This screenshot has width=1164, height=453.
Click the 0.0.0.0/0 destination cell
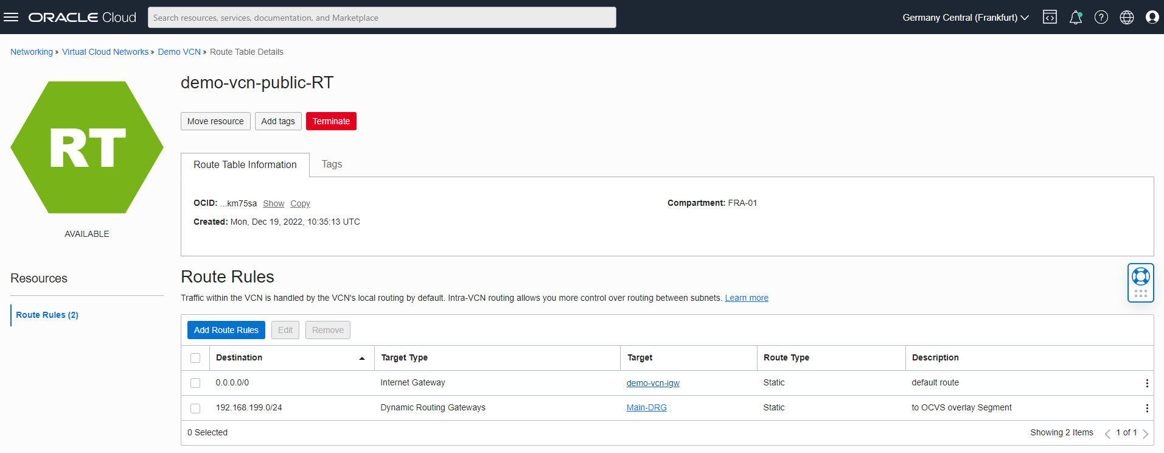(x=232, y=383)
